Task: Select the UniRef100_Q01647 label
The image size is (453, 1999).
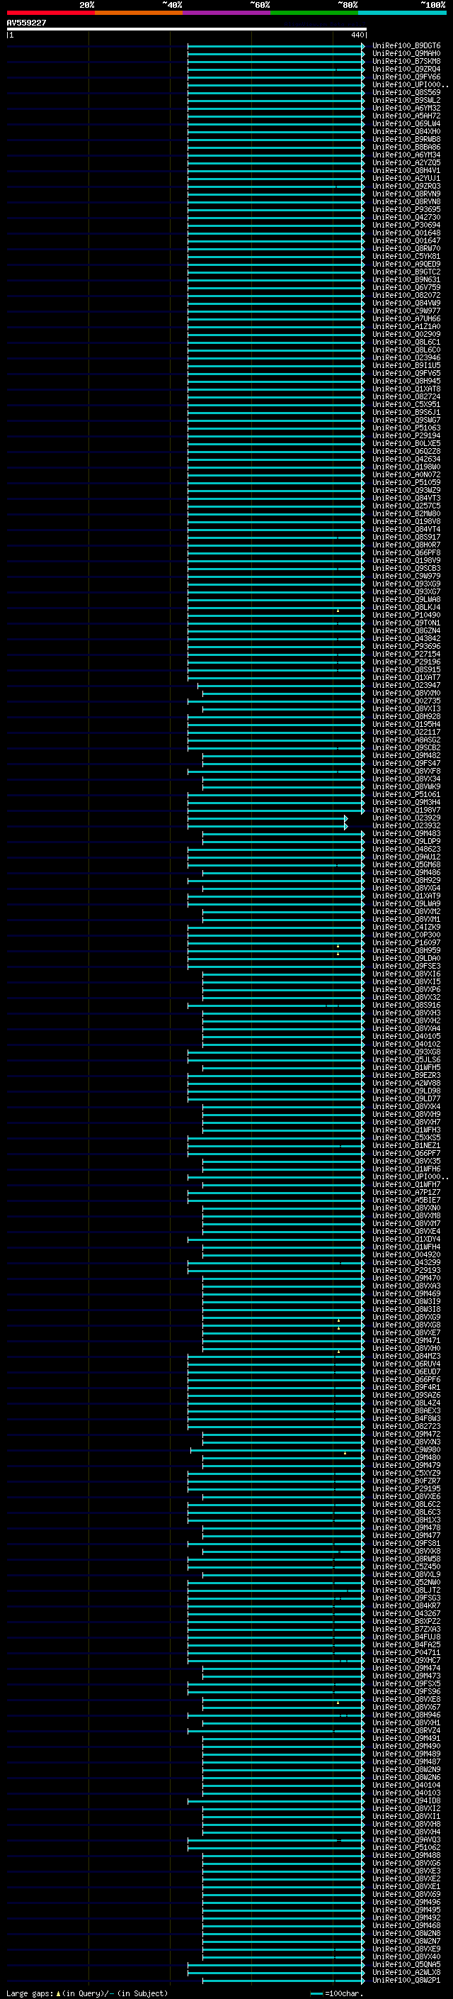Action: [x=406, y=240]
